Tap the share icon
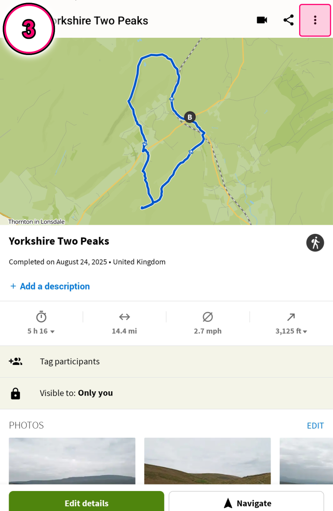 (x=288, y=20)
